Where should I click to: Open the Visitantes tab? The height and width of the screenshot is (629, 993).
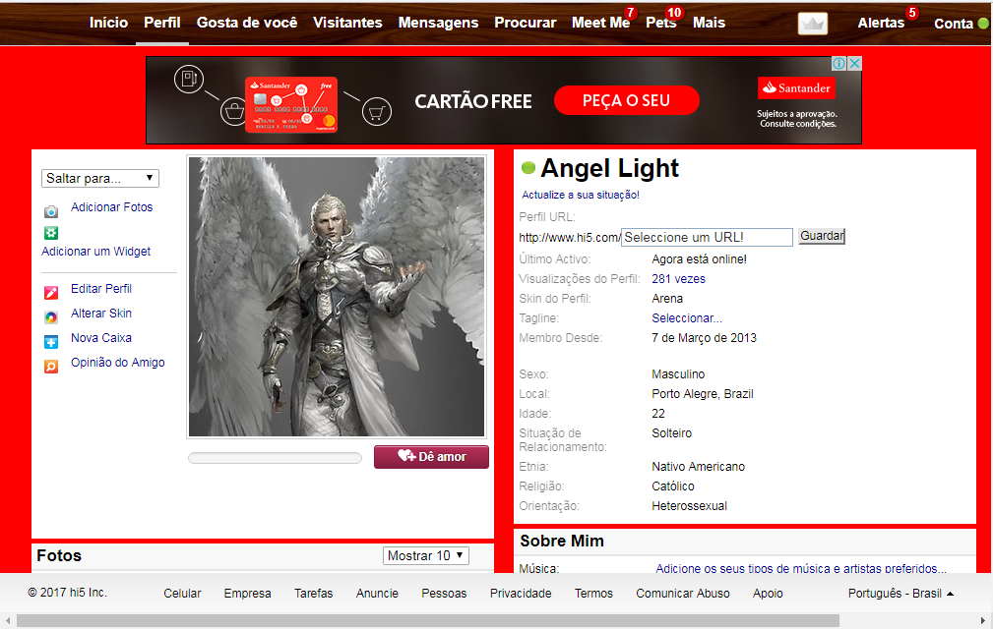coord(347,23)
